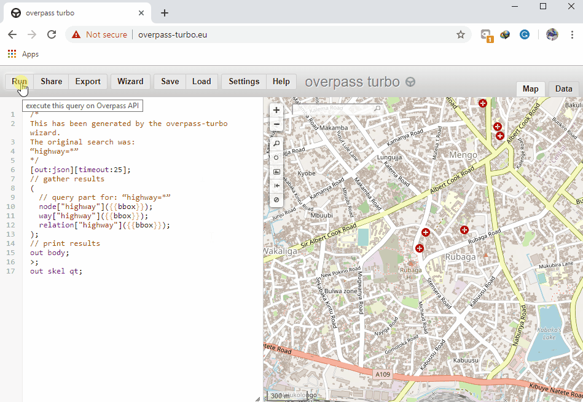The width and height of the screenshot is (583, 402).
Task: Bookmark this page with the star icon
Action: pyautogui.click(x=461, y=35)
